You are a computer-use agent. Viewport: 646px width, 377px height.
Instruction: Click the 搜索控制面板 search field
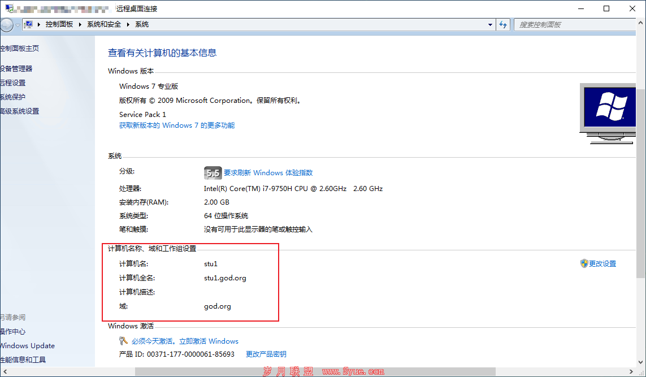(575, 25)
